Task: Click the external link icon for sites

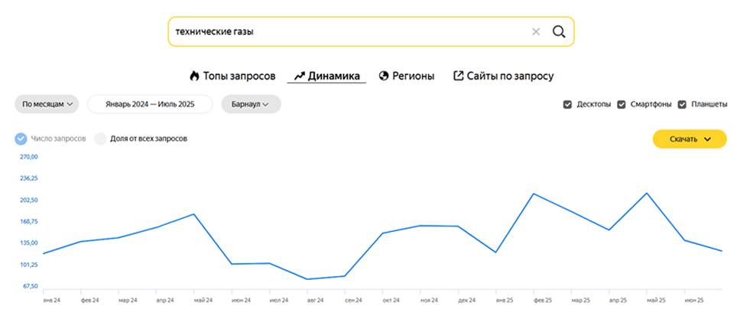Action: (459, 76)
